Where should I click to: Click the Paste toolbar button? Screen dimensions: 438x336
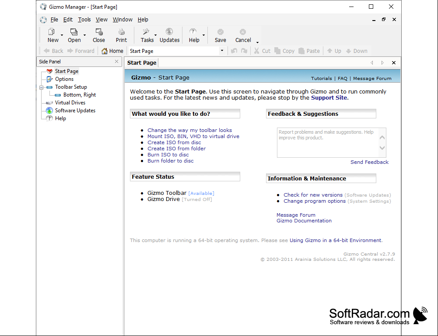(309, 51)
